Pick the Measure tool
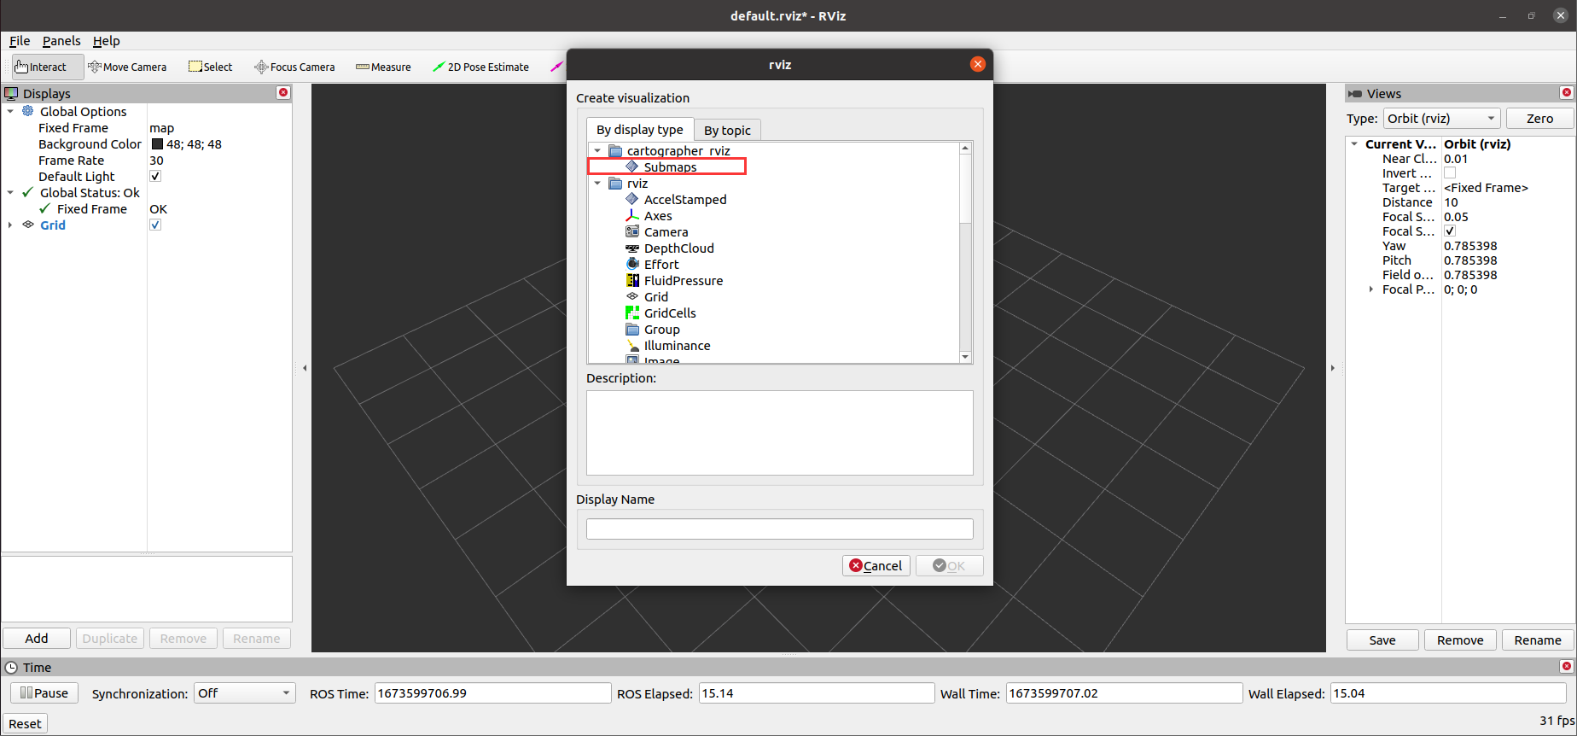The image size is (1577, 736). pyautogui.click(x=383, y=67)
